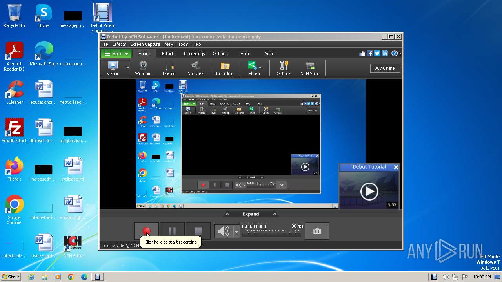The height and width of the screenshot is (282, 502).
Task: Toggle the speaker audio icon
Action: coord(224,231)
